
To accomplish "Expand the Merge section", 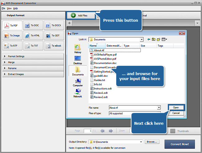I will pos(33,62).
